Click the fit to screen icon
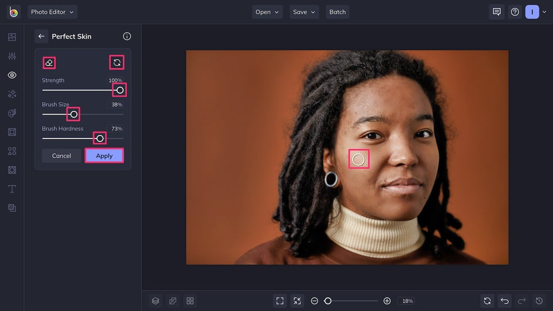This screenshot has height=311, width=553. [279, 301]
